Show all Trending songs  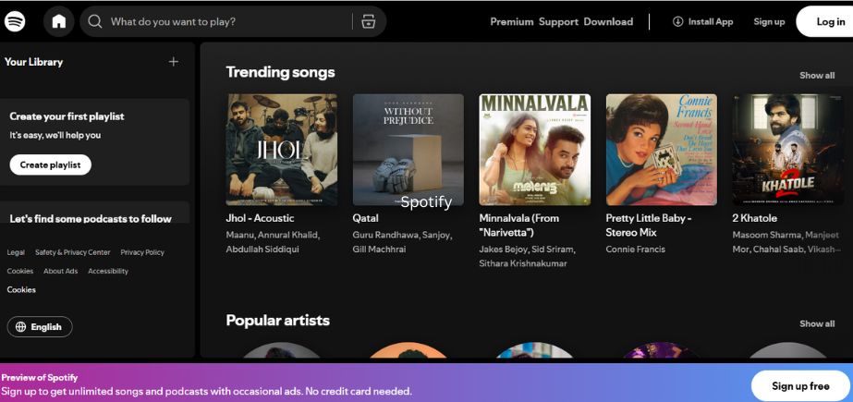tap(817, 76)
